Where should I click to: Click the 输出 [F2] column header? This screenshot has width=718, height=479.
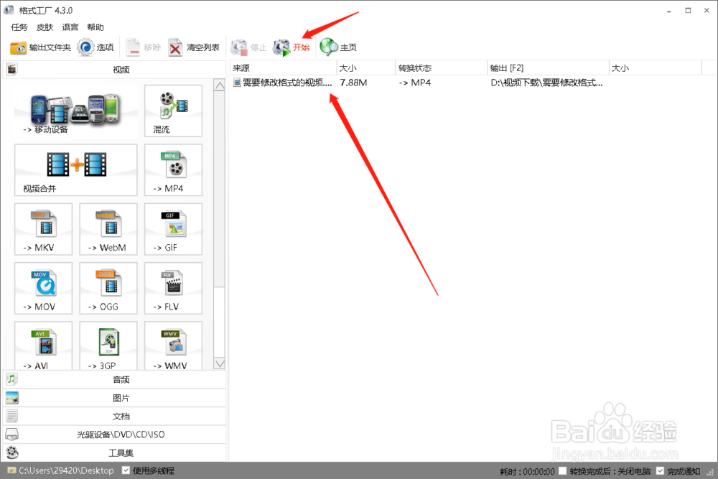coord(548,68)
